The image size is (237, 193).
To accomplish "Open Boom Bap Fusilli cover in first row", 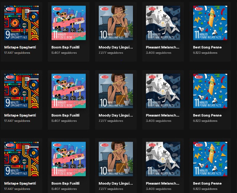I will pos(69,23).
